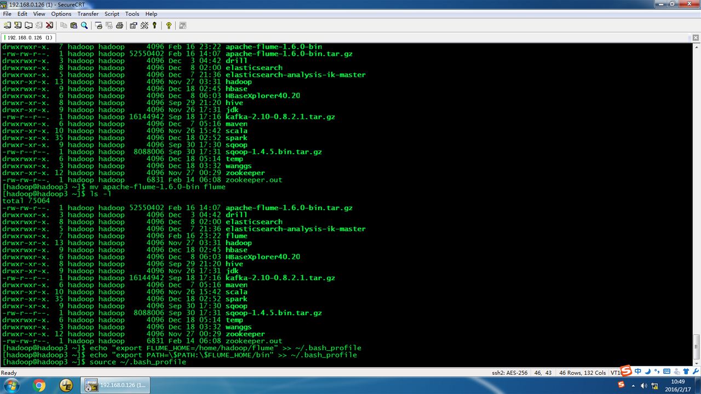Click "apache-flume-1.6.0-bin.tar.gz" in the lower listing
701x394 pixels.
289,208
